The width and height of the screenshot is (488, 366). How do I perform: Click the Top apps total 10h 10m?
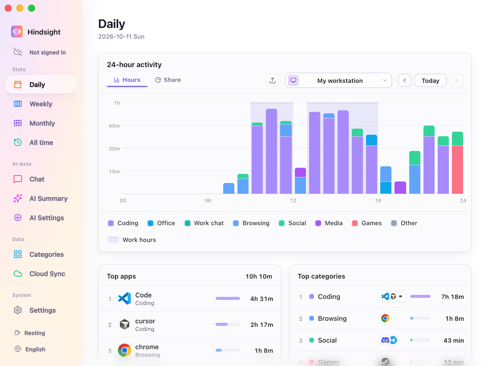point(259,276)
